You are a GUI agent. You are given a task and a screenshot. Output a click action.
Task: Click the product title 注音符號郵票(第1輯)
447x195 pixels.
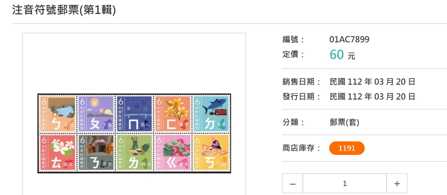tap(64, 10)
